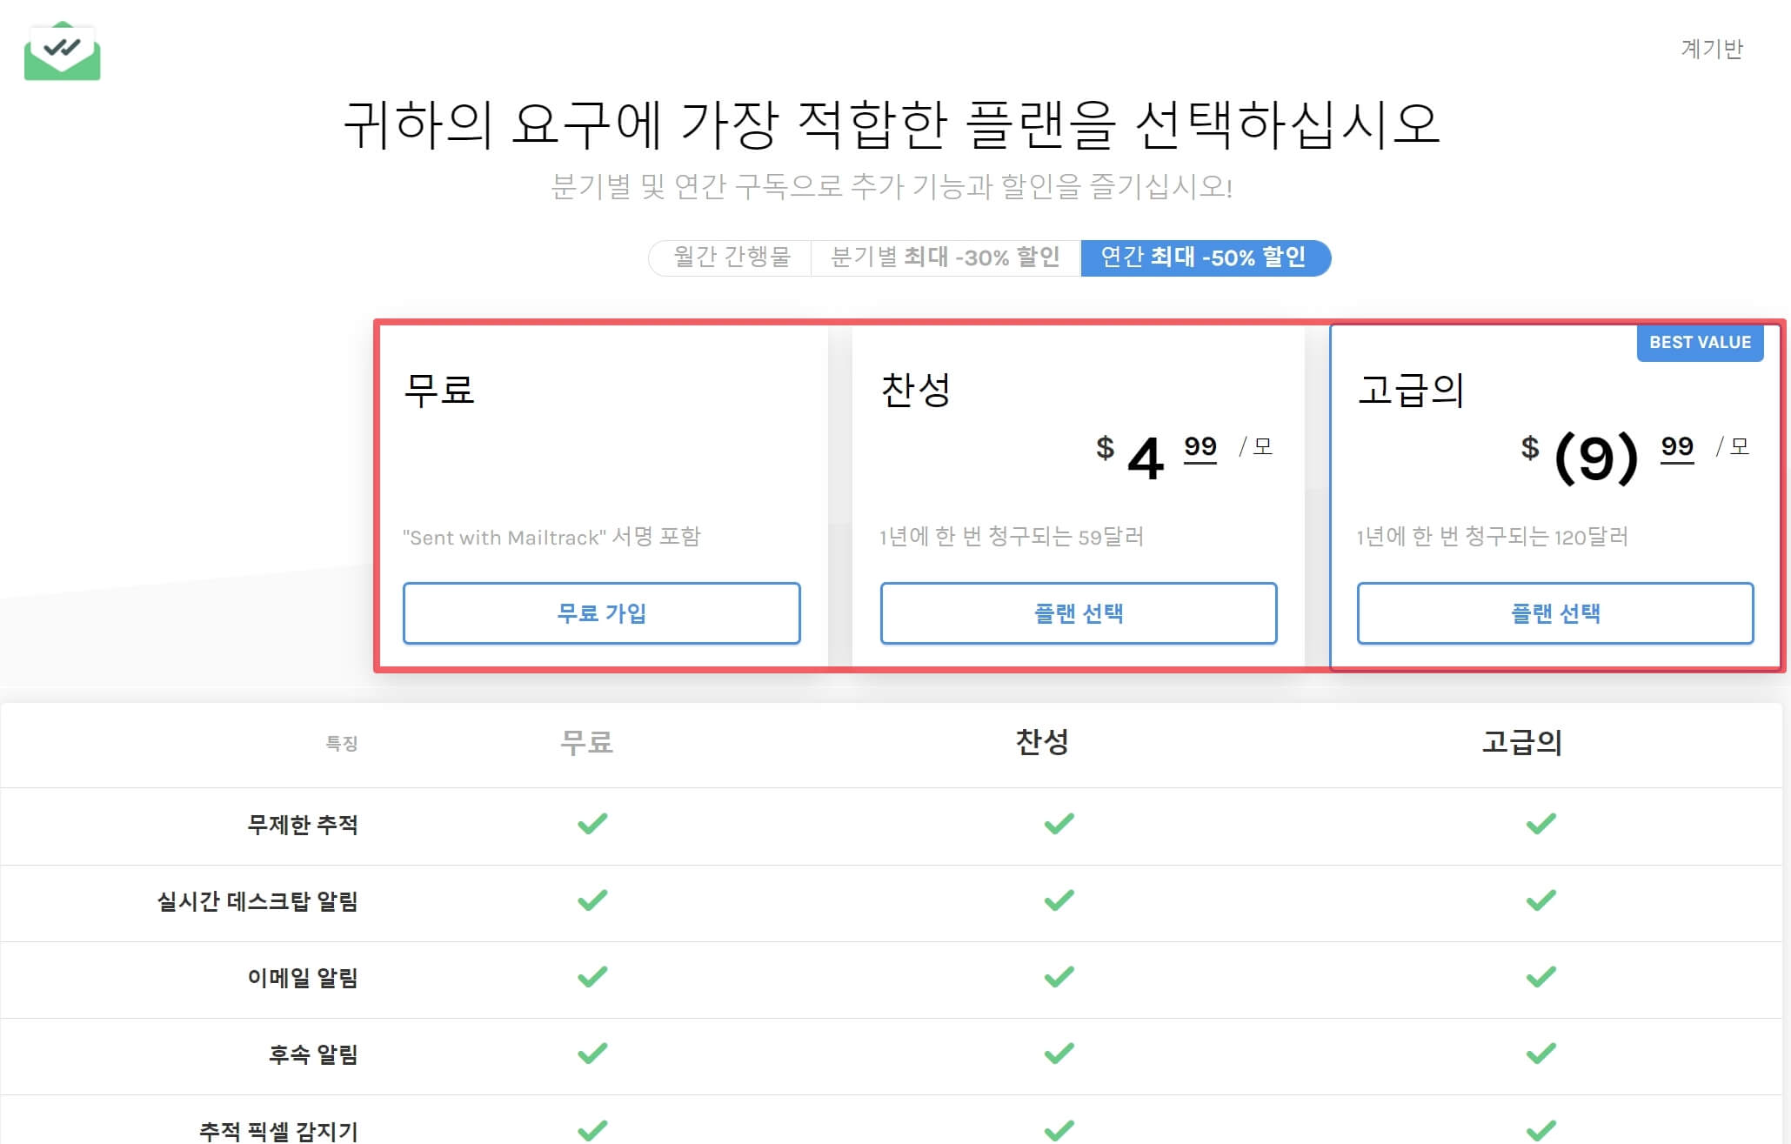The image size is (1791, 1144).
Task: Click the BEST VALUE badge
Action: coord(1700,343)
